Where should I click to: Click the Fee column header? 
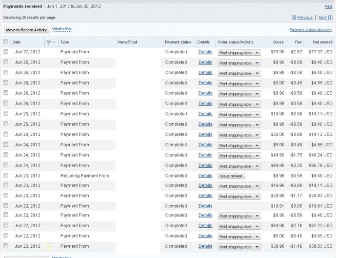[x=298, y=42]
